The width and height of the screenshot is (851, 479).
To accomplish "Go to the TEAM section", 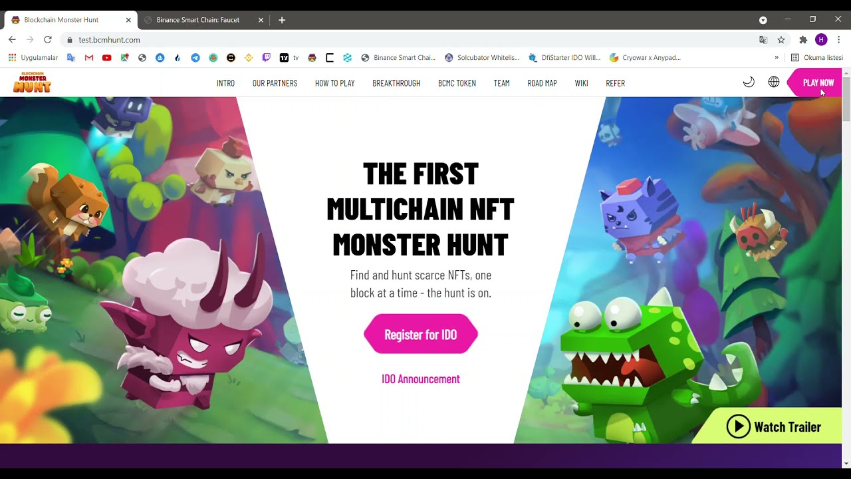I will point(501,83).
